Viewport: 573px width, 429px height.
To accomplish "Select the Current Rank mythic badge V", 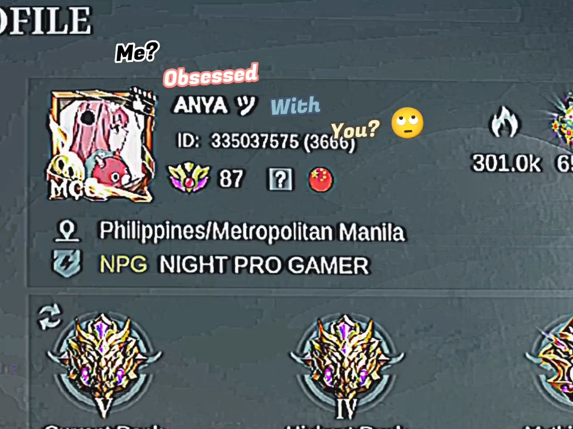I will (104, 365).
